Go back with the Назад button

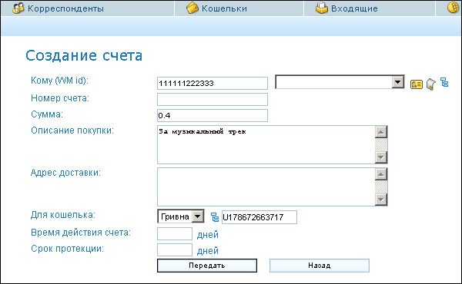[320, 266]
